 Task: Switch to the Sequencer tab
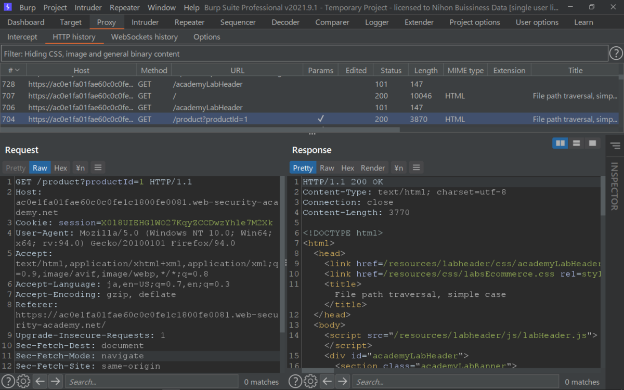(238, 22)
